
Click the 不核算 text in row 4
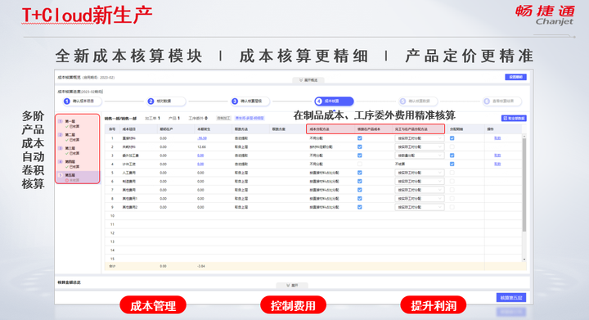400,165
